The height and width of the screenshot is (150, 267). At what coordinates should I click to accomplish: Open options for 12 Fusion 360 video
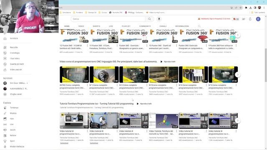[87, 45]
